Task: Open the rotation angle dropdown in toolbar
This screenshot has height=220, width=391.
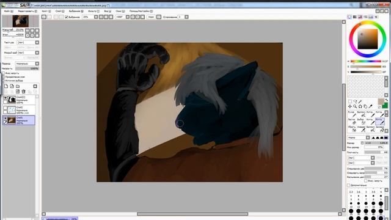Action: [128, 17]
